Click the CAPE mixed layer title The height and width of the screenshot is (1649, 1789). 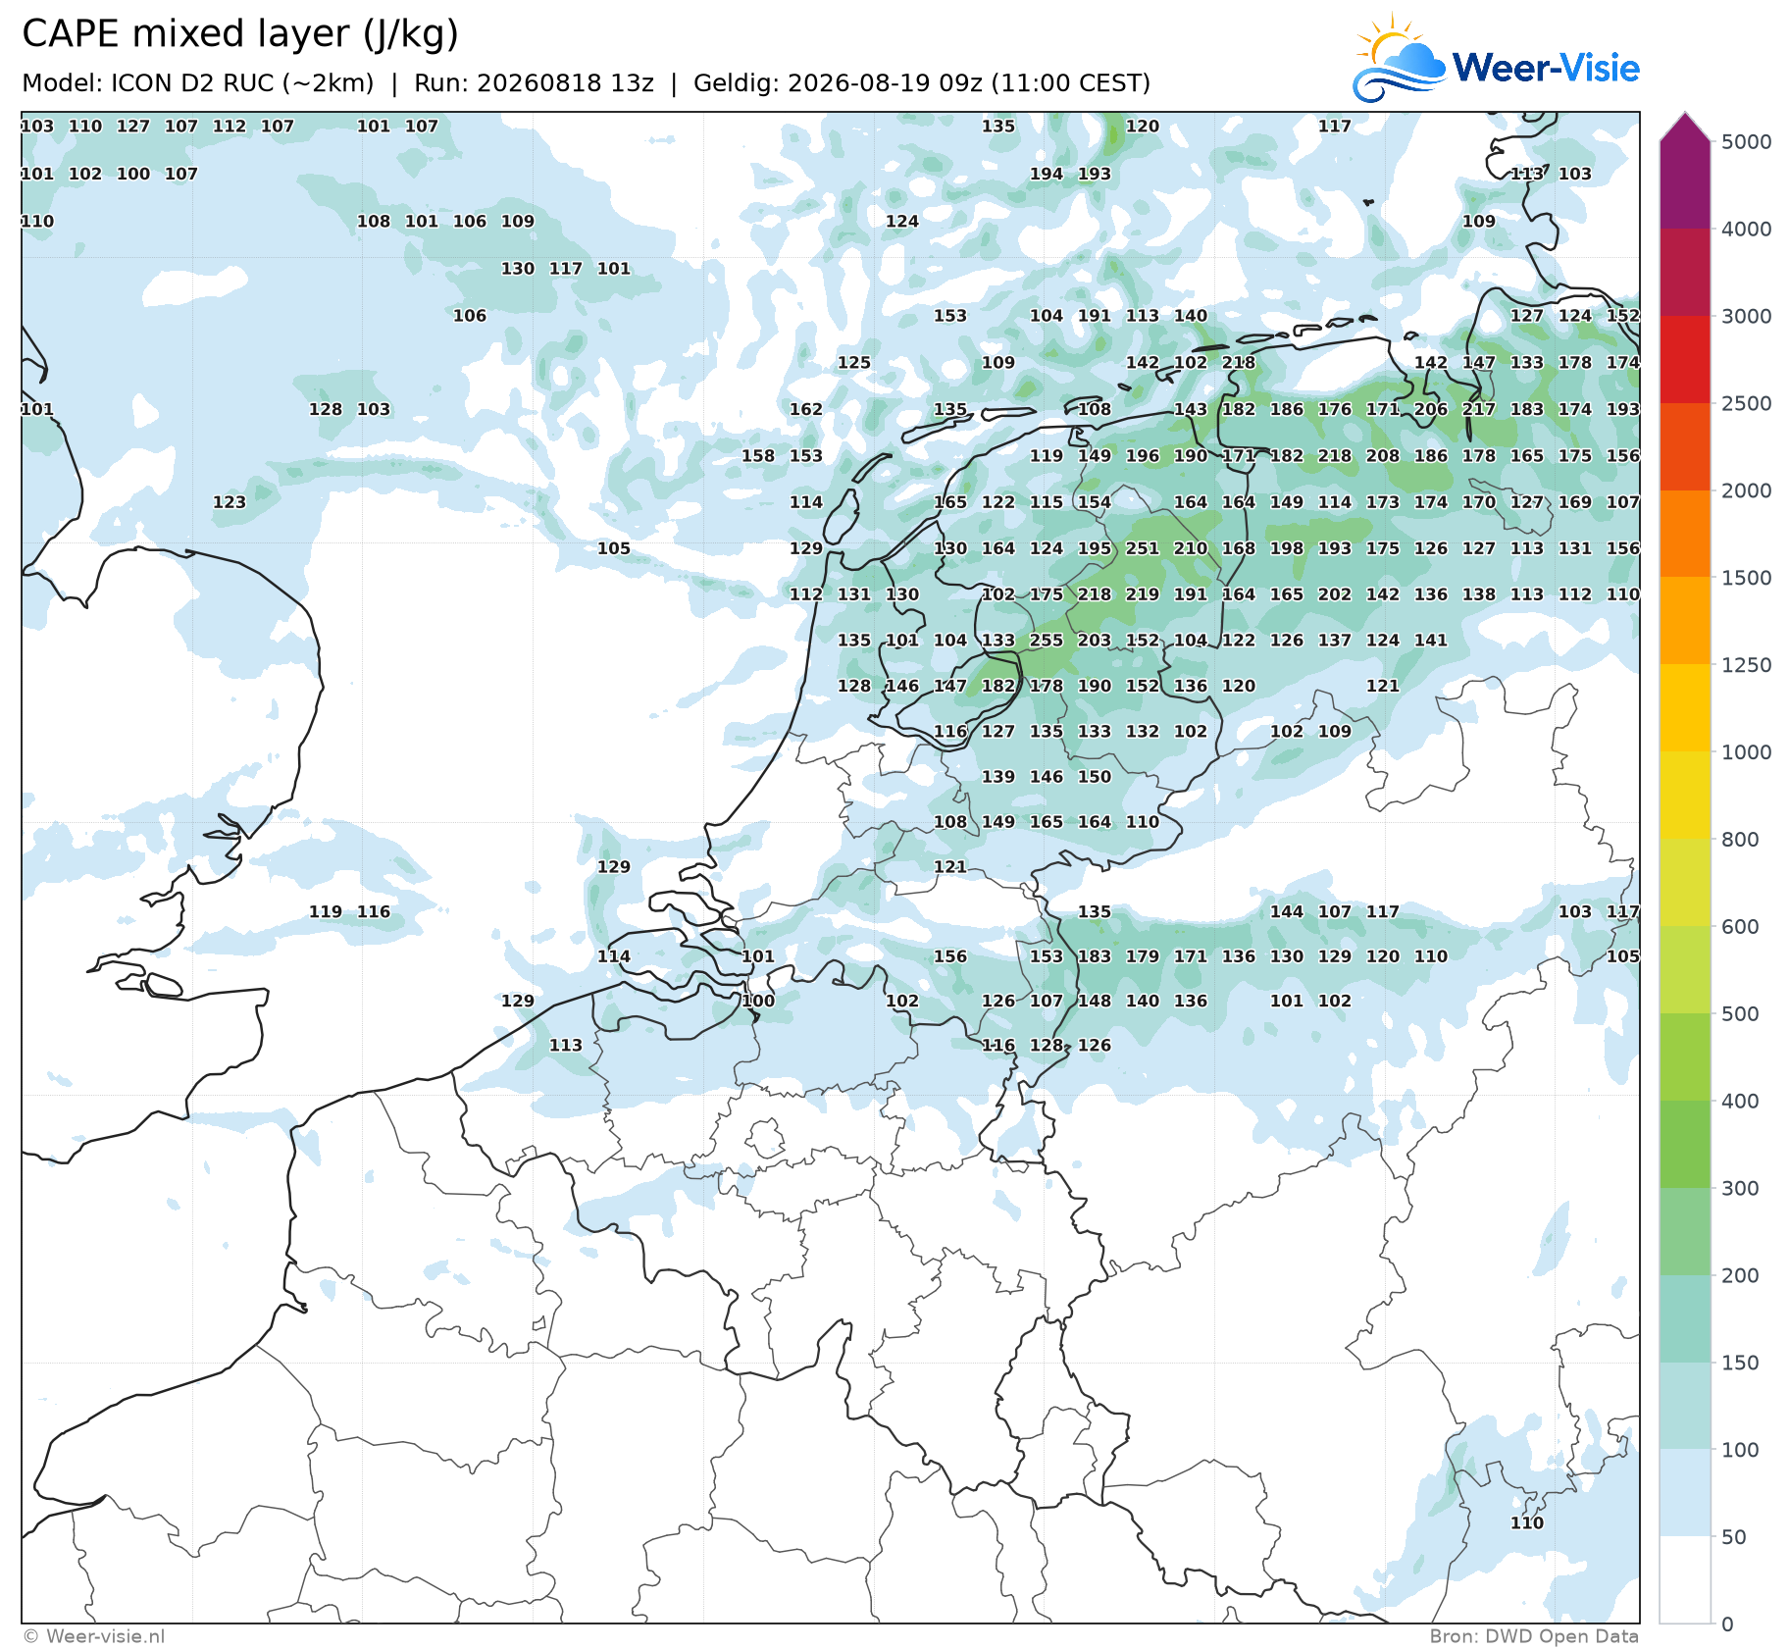[240, 34]
